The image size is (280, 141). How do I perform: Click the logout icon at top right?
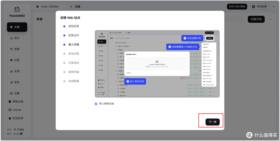(274, 6)
